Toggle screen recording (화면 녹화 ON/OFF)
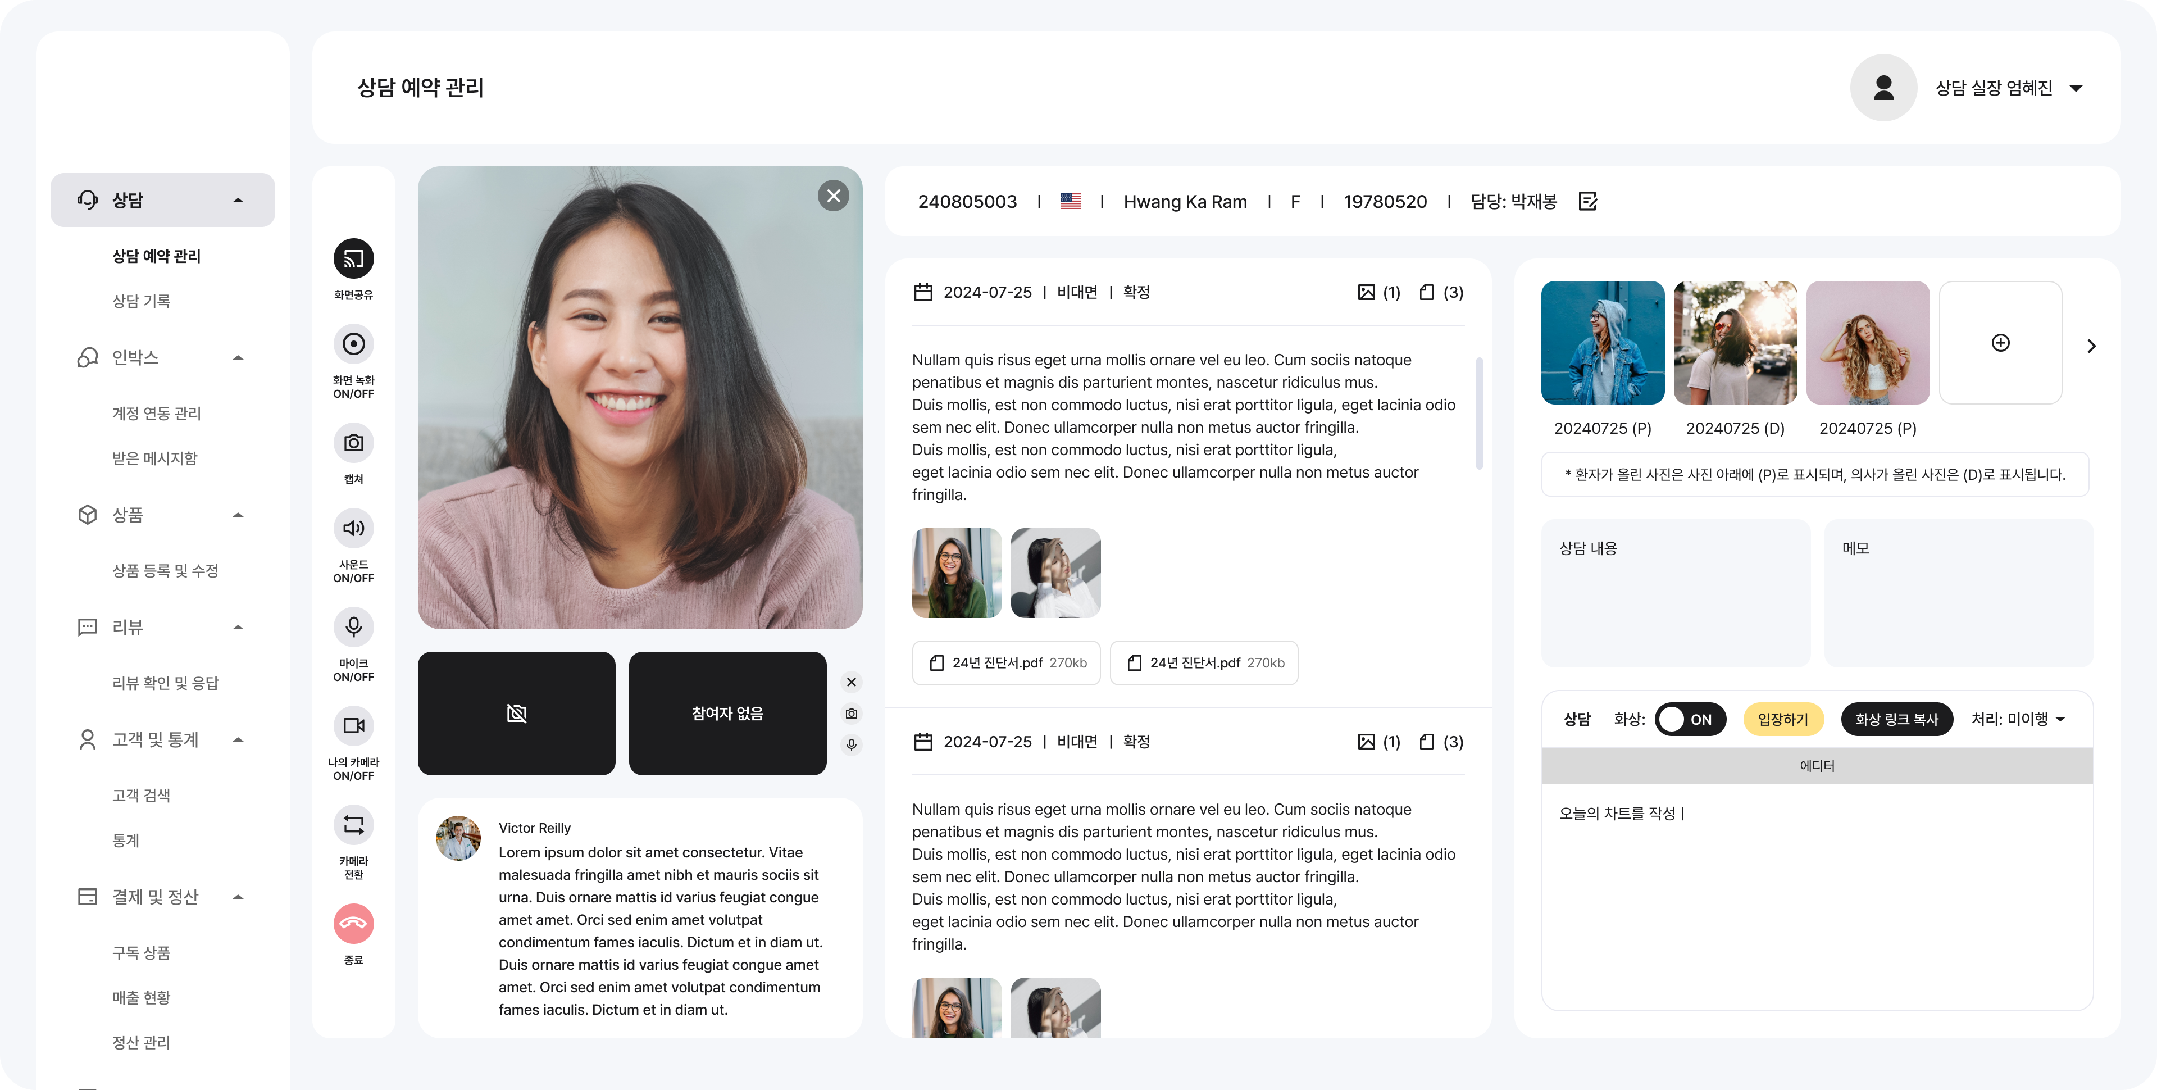This screenshot has height=1090, width=2157. (353, 343)
